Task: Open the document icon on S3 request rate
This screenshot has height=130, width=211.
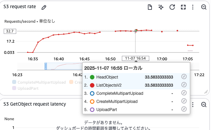Action: pyautogui.click(x=150, y=7)
